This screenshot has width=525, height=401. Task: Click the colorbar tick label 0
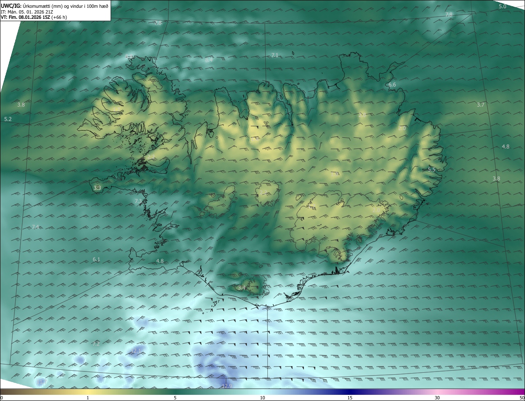(2, 398)
